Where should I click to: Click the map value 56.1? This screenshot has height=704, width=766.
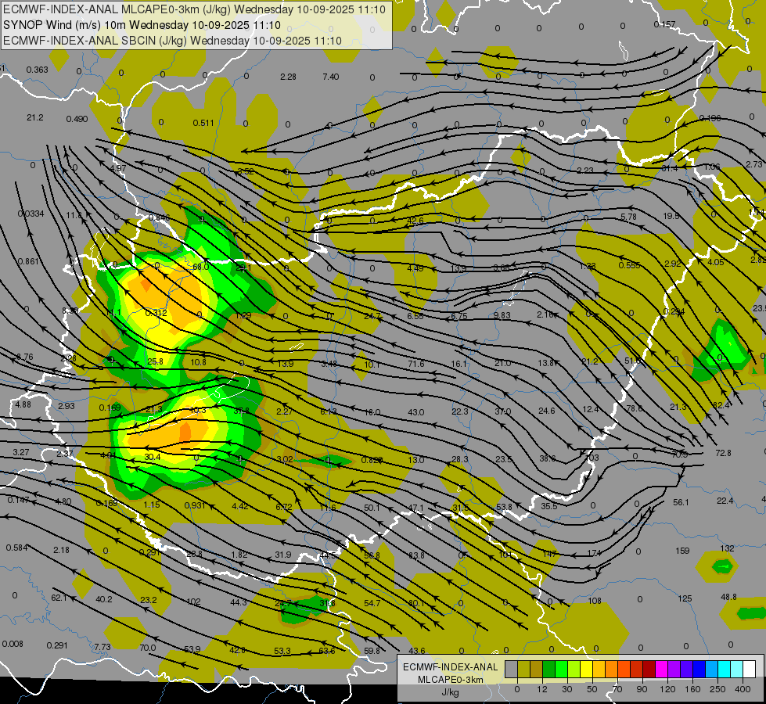(681, 503)
